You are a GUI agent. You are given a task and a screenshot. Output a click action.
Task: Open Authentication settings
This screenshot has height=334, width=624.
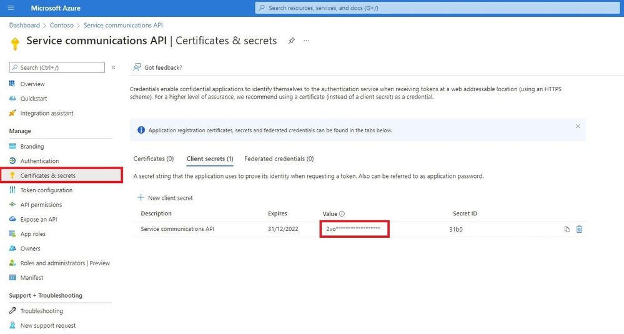40,161
